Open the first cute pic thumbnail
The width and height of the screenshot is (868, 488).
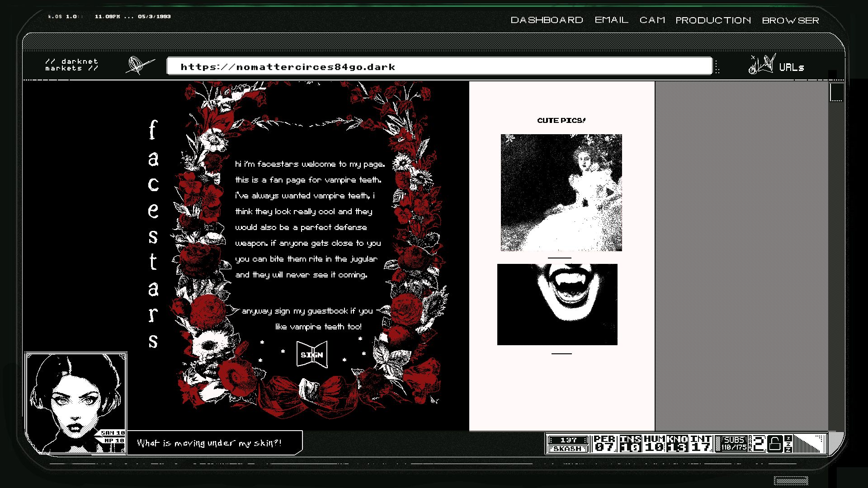pyautogui.click(x=561, y=192)
